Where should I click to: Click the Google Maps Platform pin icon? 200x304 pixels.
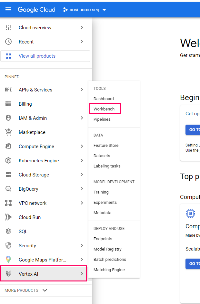(x=8, y=260)
